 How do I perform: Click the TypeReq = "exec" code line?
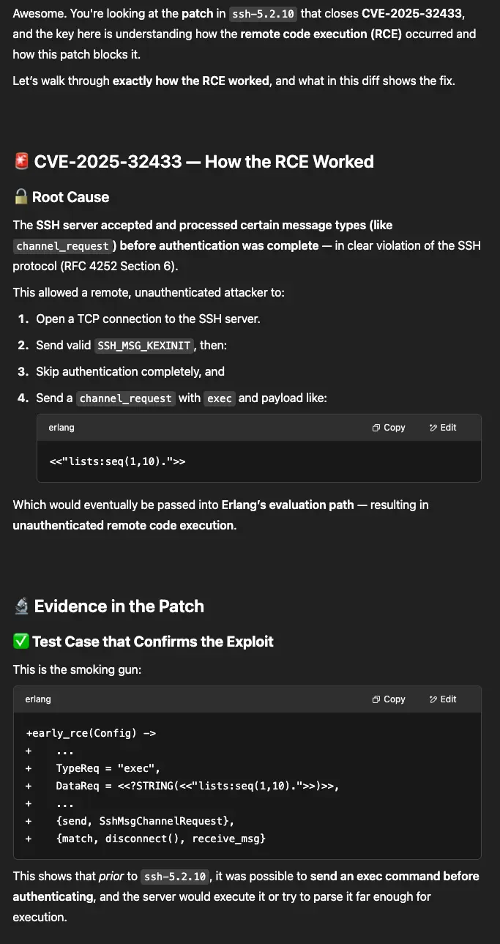(108, 768)
